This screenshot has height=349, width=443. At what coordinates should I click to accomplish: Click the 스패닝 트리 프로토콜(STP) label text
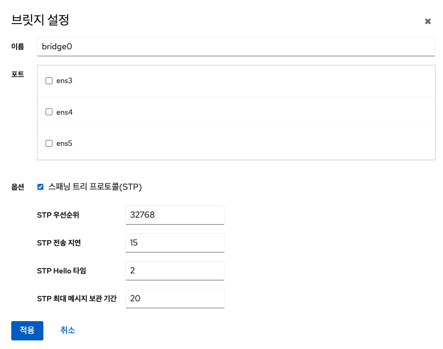[95, 187]
